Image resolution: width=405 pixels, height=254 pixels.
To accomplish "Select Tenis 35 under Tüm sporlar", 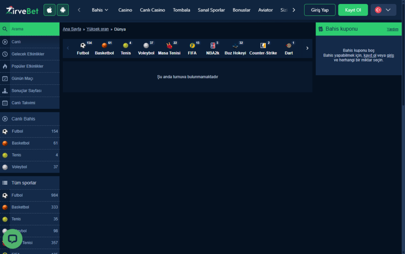I will click(x=30, y=219).
